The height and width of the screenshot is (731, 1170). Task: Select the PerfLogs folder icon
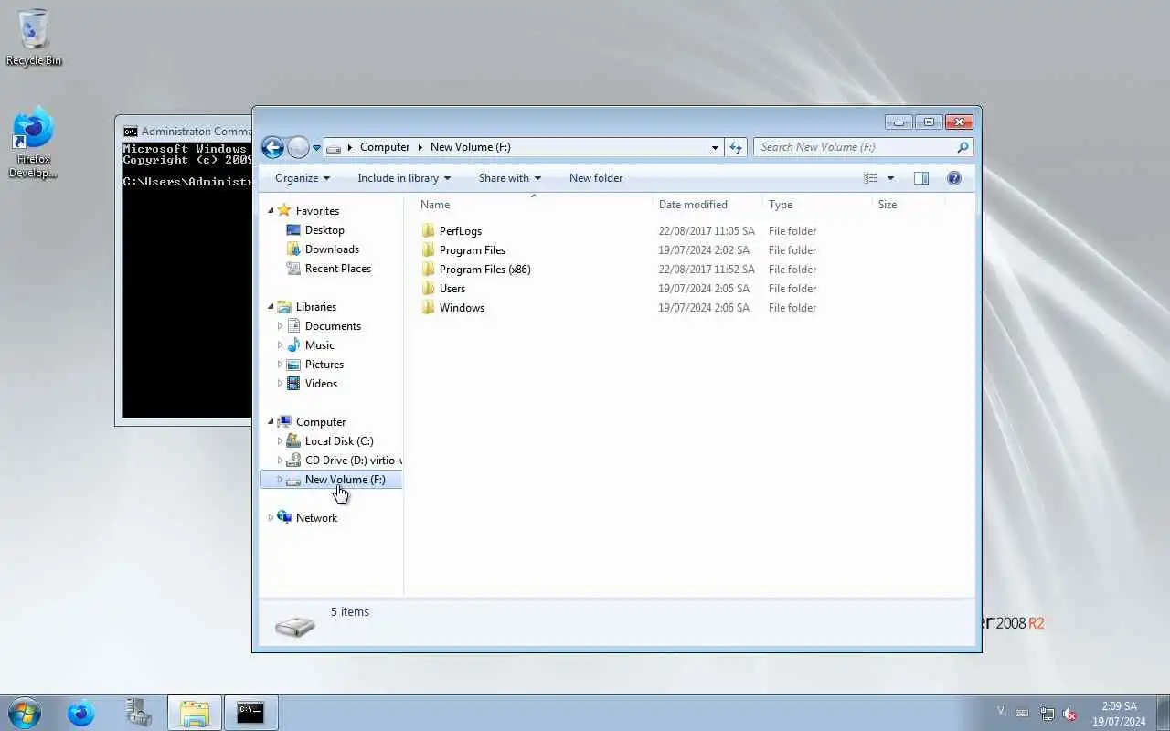[x=428, y=231]
